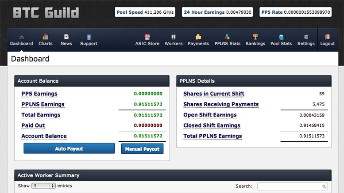Open the PPS Earnings link
344x193 pixels.
coord(39,94)
